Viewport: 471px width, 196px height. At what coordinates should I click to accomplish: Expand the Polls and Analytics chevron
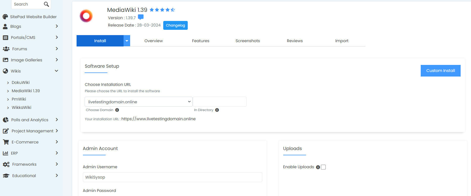pos(57,120)
